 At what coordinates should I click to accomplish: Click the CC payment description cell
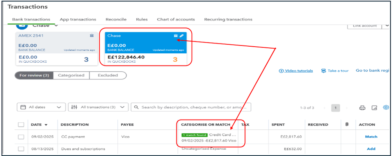pyautogui.click(x=73, y=137)
